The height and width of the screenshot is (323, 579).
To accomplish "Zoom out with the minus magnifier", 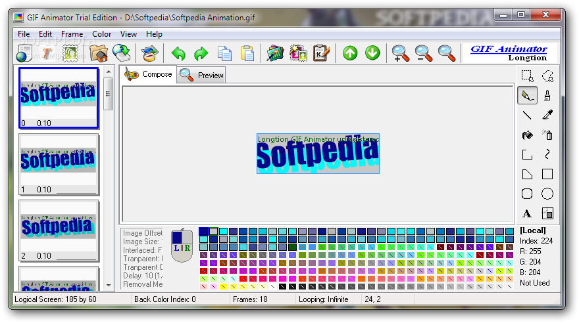I will coord(424,53).
